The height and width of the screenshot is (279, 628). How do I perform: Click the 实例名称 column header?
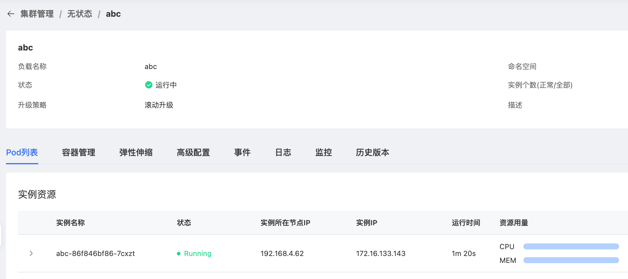click(71, 223)
